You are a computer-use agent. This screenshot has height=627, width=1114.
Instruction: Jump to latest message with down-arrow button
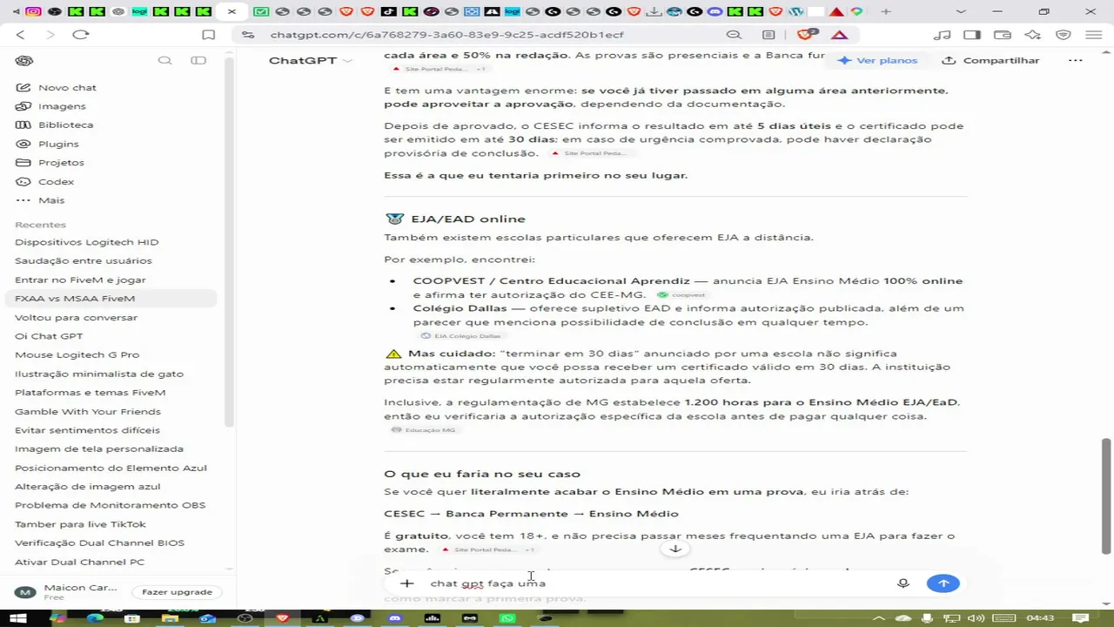click(x=674, y=549)
